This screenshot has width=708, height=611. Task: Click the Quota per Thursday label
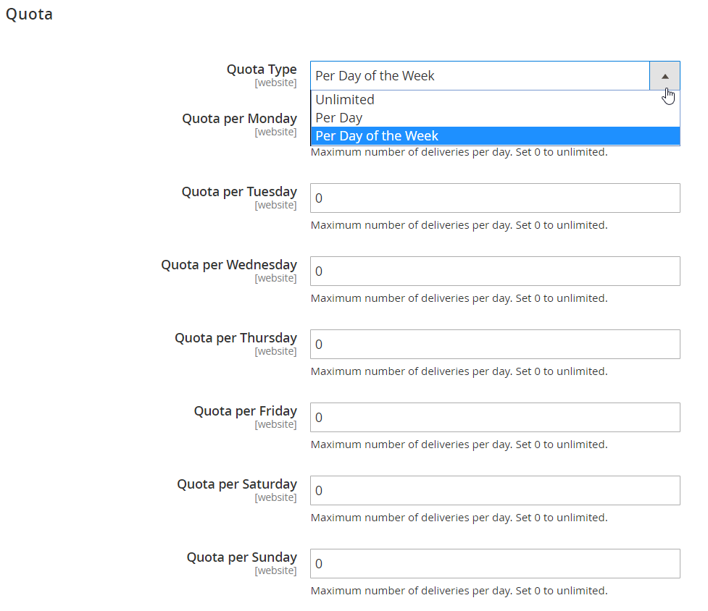pyautogui.click(x=236, y=338)
